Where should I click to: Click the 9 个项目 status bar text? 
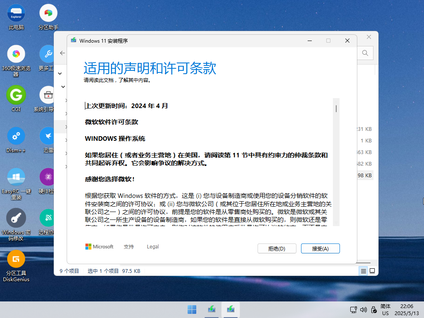click(x=69, y=271)
